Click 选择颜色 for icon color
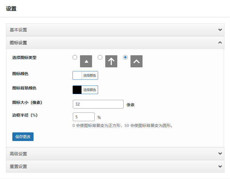The height and width of the screenshot is (179, 230). point(89,75)
